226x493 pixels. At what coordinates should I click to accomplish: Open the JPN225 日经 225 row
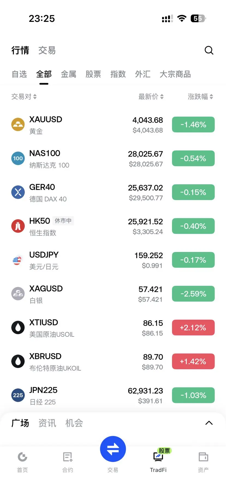(x=113, y=396)
